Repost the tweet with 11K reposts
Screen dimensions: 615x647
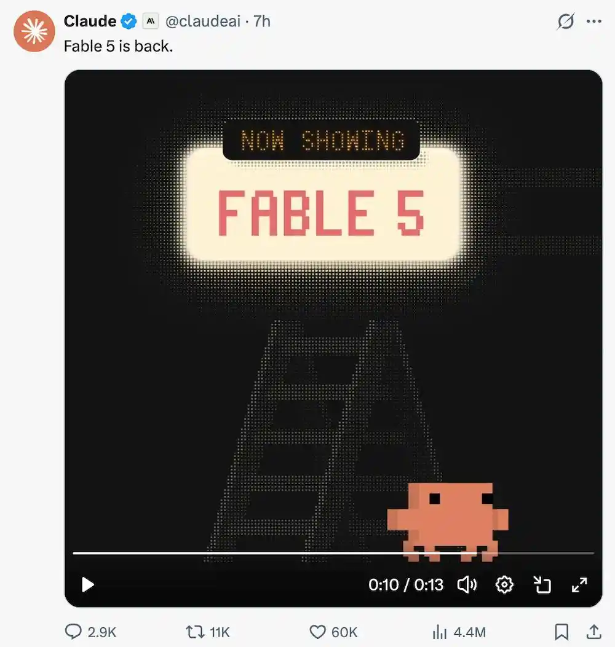point(207,632)
